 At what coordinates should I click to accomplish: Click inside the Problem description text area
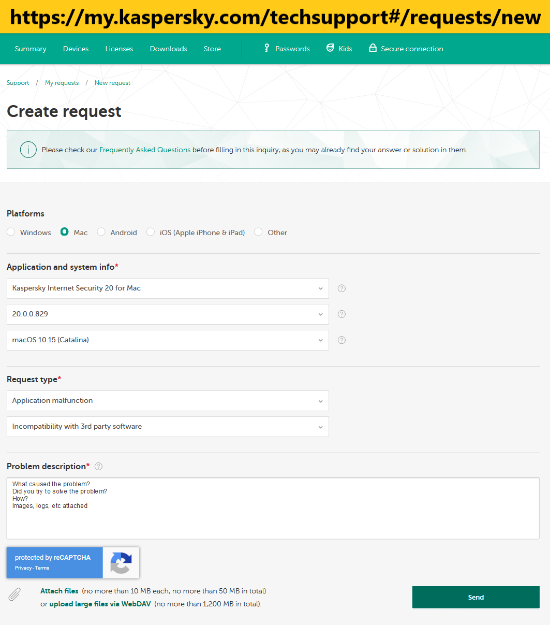273,508
